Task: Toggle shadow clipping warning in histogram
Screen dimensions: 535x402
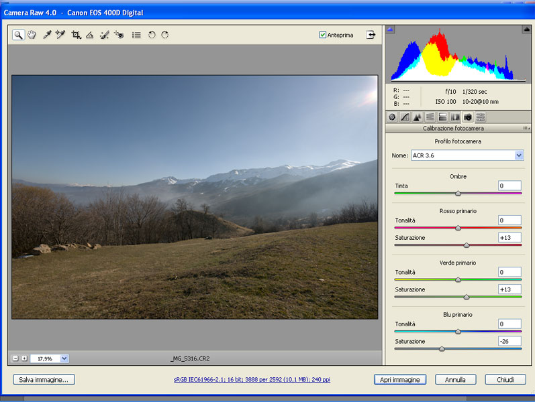Action: (391, 29)
